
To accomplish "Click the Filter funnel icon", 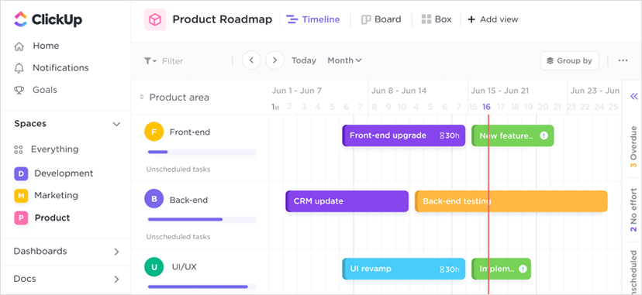I will [x=150, y=61].
